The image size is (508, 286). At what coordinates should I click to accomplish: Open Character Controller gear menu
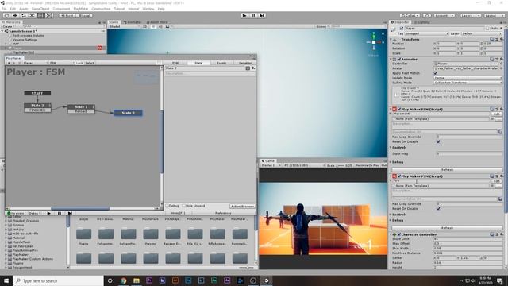pos(501,234)
